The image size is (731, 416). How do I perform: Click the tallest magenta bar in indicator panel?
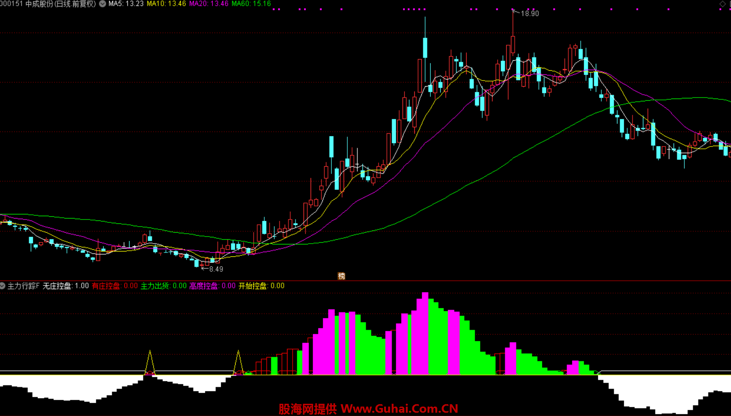(425, 334)
